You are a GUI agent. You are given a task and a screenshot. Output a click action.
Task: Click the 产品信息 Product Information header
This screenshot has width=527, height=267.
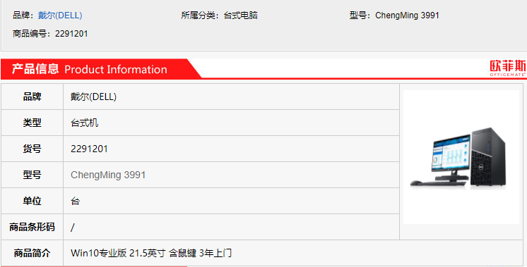tap(90, 69)
